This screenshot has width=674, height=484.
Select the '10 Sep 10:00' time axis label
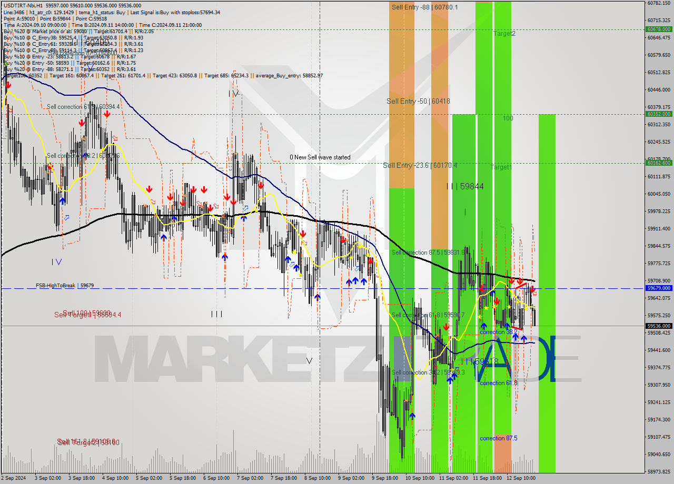[x=420, y=478]
